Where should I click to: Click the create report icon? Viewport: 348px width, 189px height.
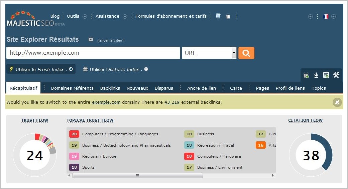tap(326, 75)
